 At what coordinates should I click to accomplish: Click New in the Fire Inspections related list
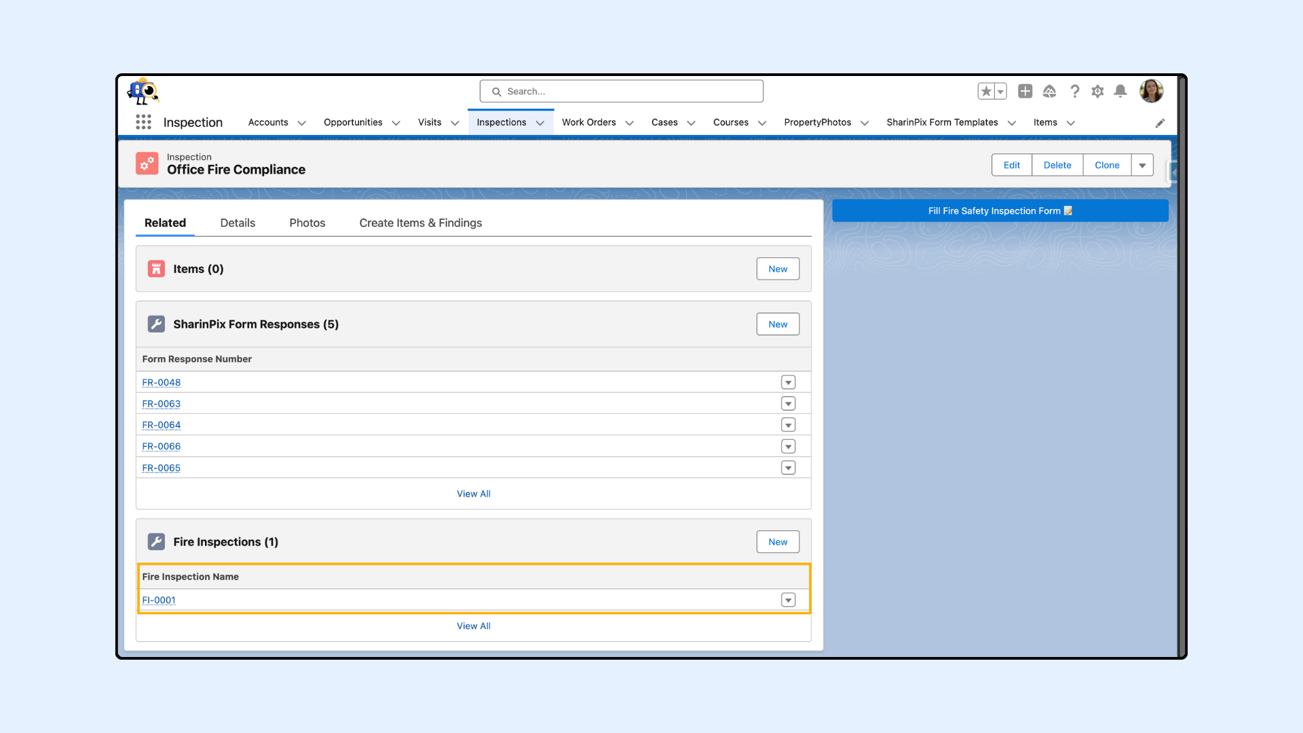778,542
